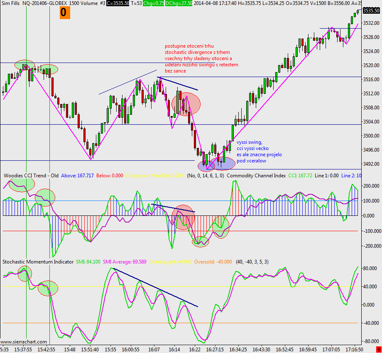The width and height of the screenshot is (382, 353).
Task: Click the "Change on Next Bar: 0.000" value
Action: [x=154, y=176]
